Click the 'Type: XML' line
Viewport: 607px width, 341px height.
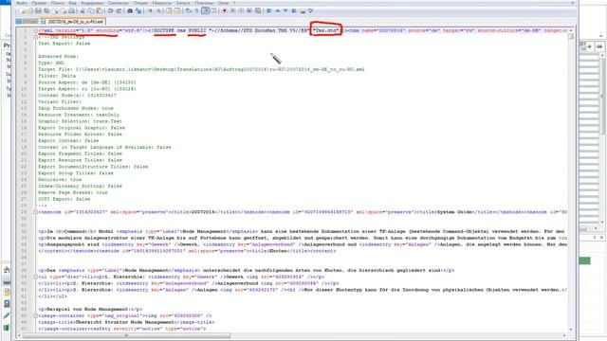click(x=51, y=63)
